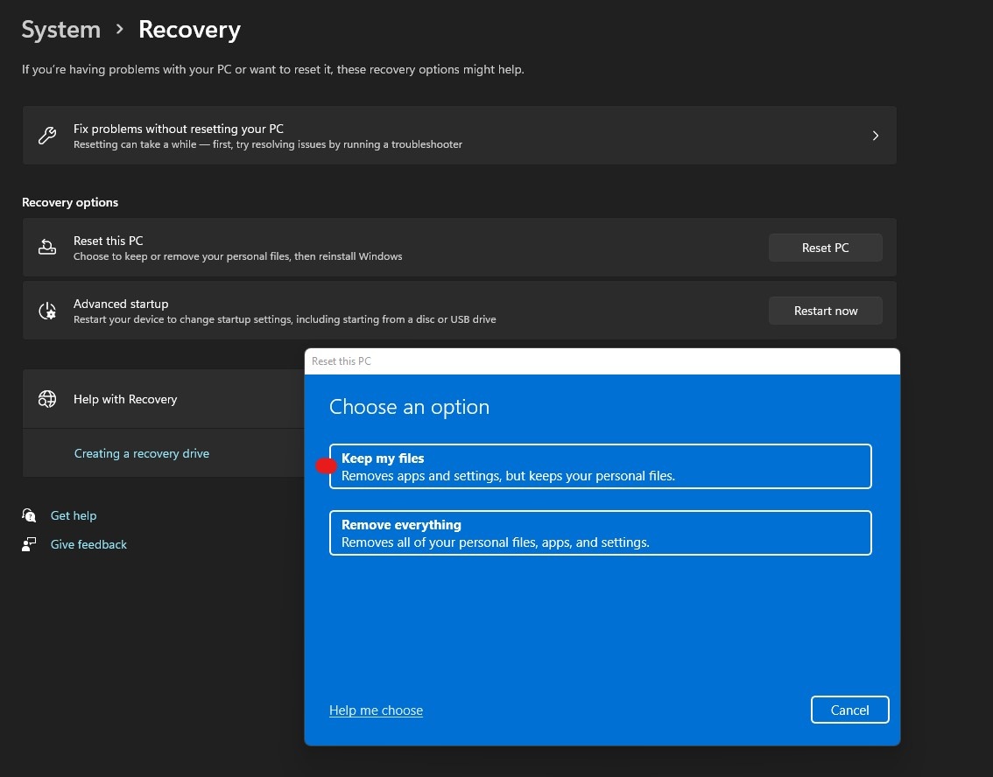
Task: Click the globe icon for Help with Recovery
Action: pyautogui.click(x=47, y=399)
